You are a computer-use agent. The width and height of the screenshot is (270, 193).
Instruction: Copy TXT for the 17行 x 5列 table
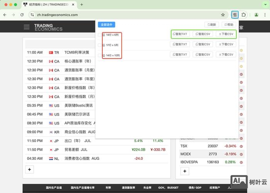pos(180,44)
